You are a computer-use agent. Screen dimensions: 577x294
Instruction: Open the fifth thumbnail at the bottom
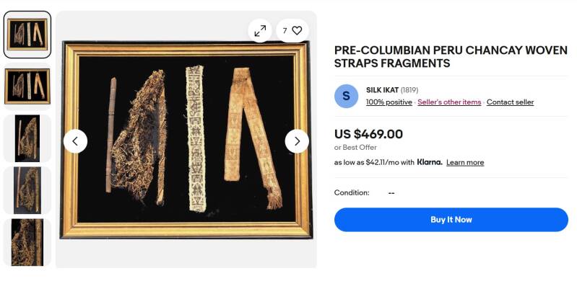click(27, 243)
